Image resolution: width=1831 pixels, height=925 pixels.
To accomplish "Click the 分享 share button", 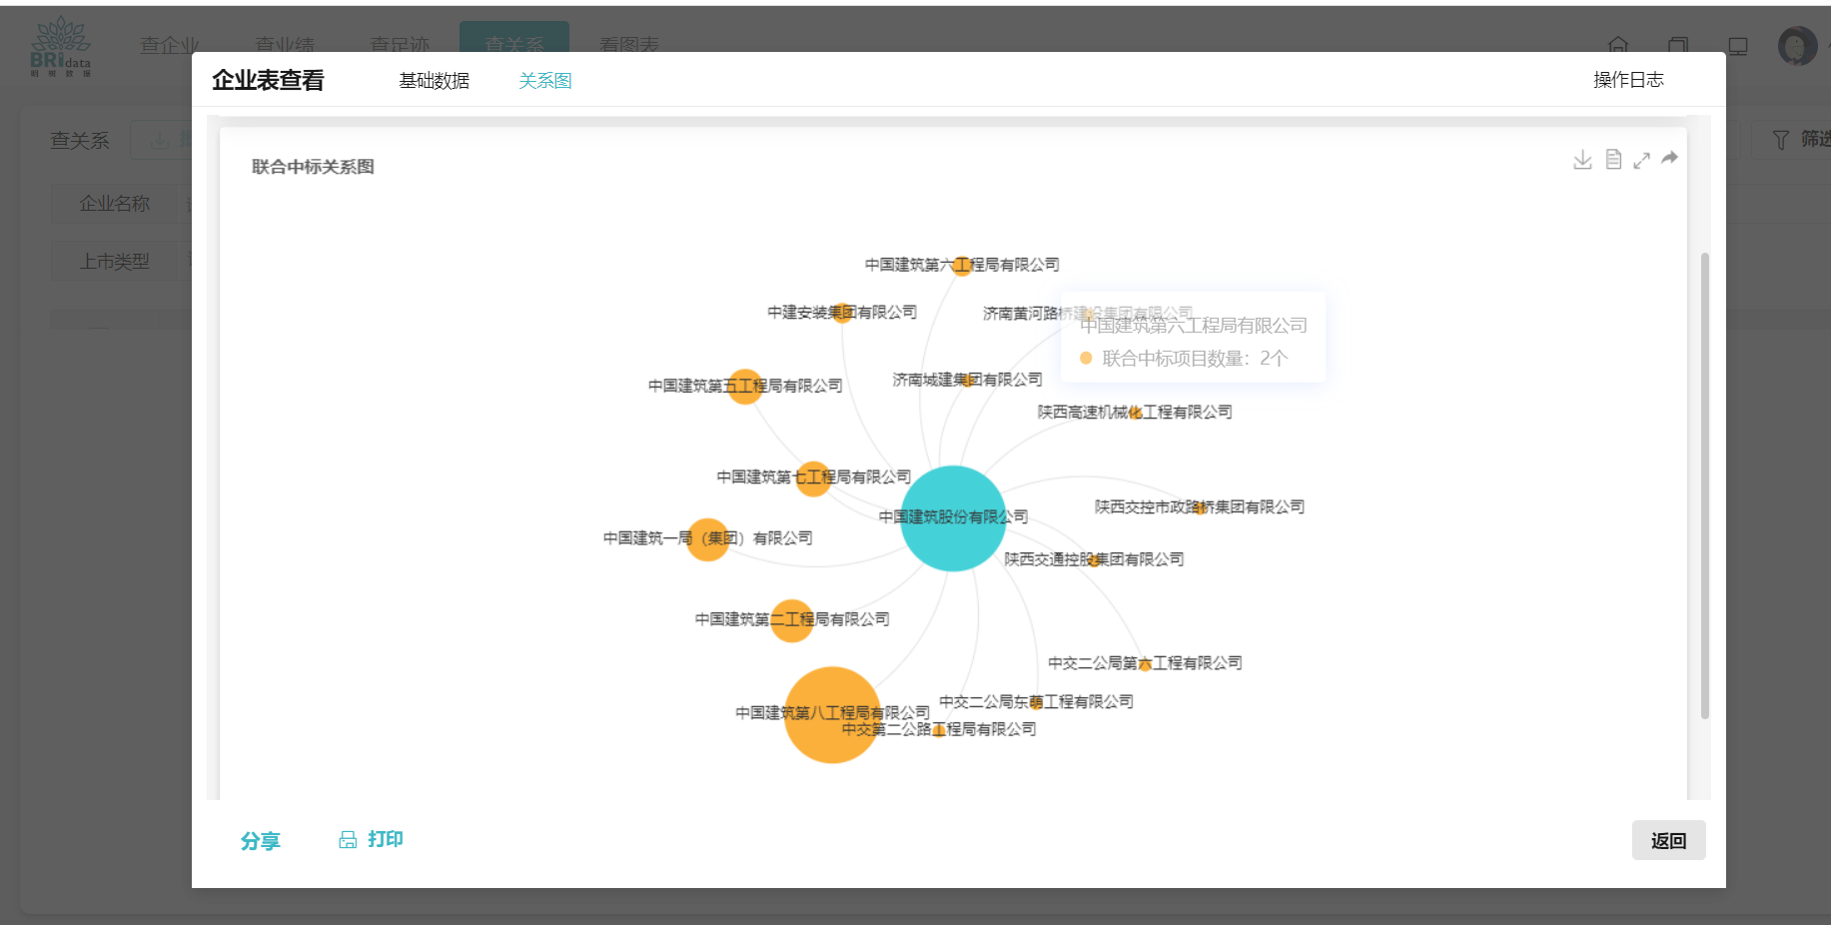I will (260, 841).
